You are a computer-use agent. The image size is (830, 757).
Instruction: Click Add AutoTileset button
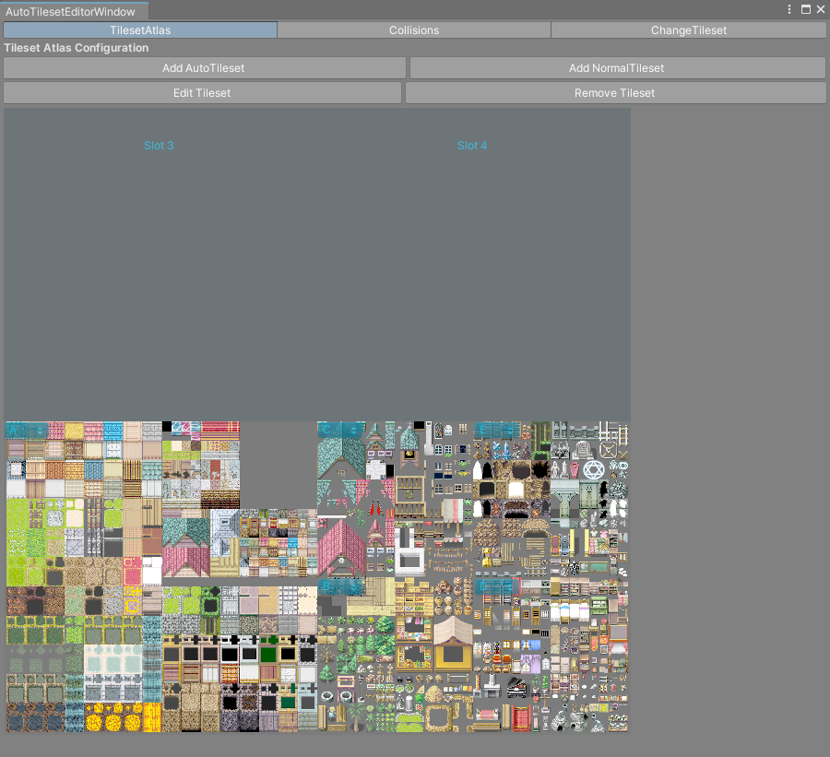(204, 67)
